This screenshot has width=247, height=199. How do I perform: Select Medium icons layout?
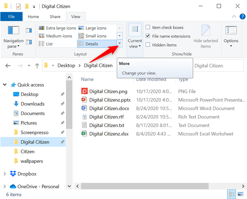(x=55, y=36)
